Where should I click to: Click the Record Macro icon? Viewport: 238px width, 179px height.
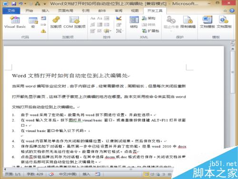click(x=43, y=18)
